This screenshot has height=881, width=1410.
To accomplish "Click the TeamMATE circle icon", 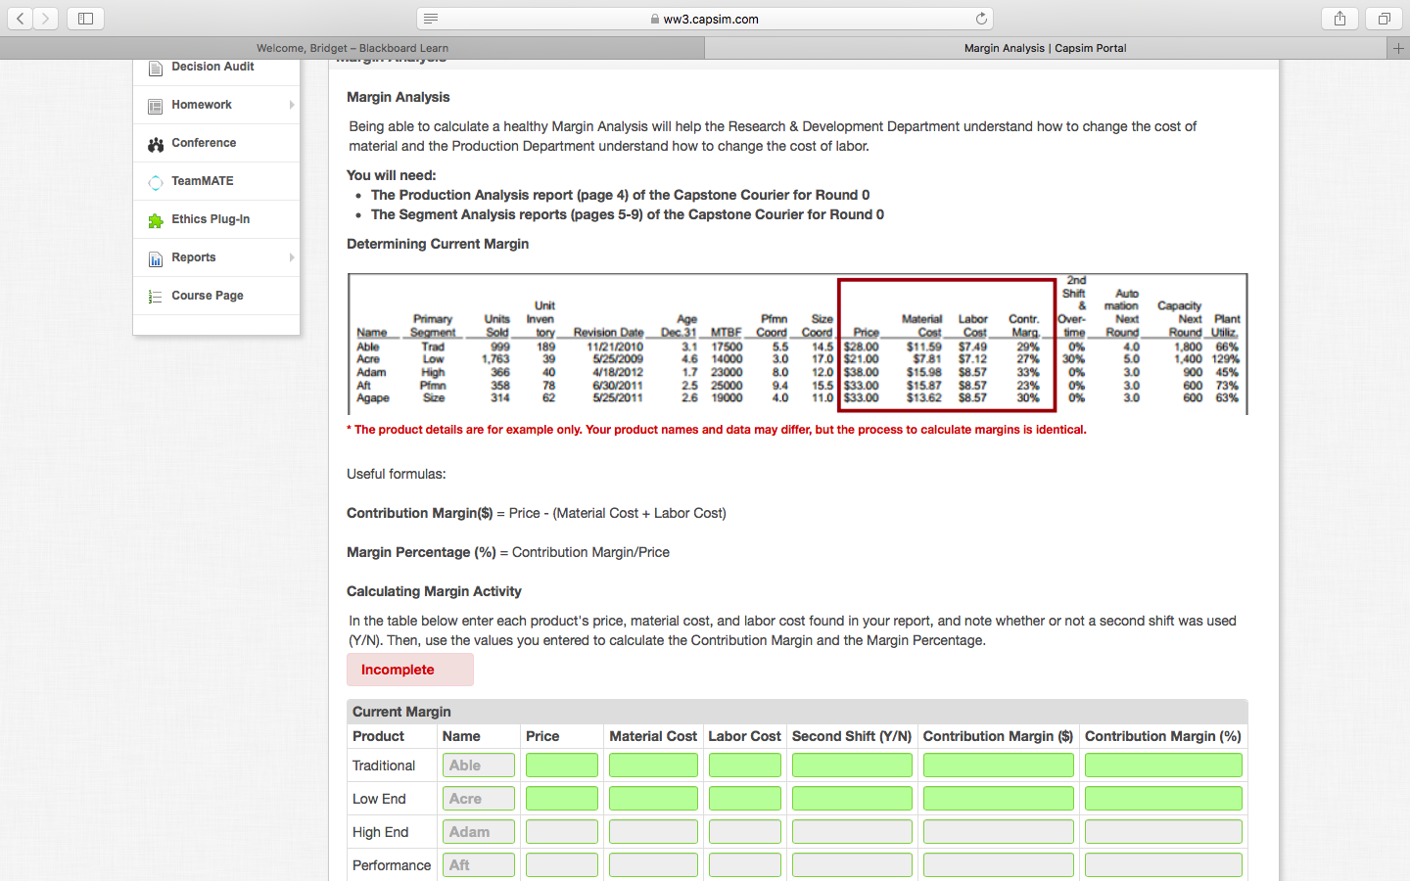I will click(x=156, y=181).
